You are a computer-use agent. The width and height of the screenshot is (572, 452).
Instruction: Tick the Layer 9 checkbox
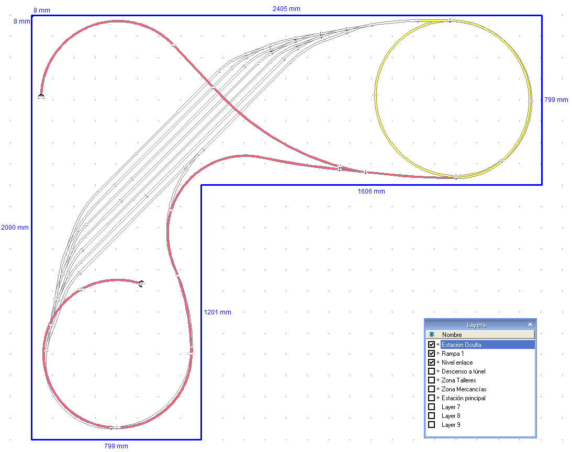click(431, 425)
